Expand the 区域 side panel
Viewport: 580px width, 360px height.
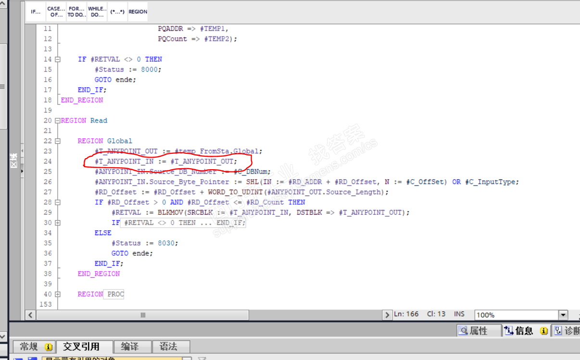point(14,161)
